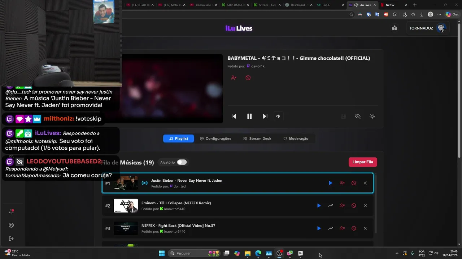Click the logout icon in sidebar
This screenshot has width=462, height=259.
(11, 238)
